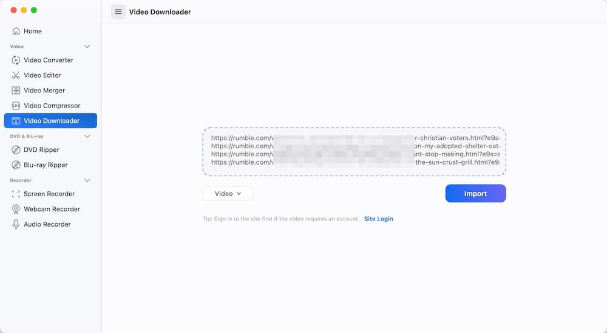Open Webcam Recorder from sidebar
Image resolution: width=607 pixels, height=333 pixels.
[x=50, y=209]
